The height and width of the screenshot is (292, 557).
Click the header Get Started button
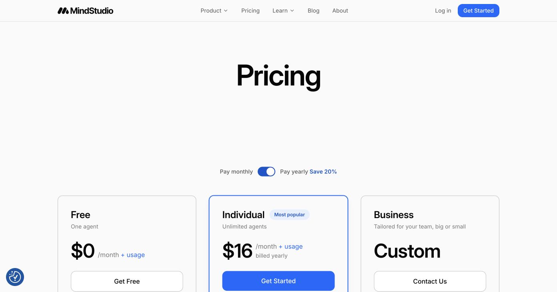pyautogui.click(x=479, y=11)
